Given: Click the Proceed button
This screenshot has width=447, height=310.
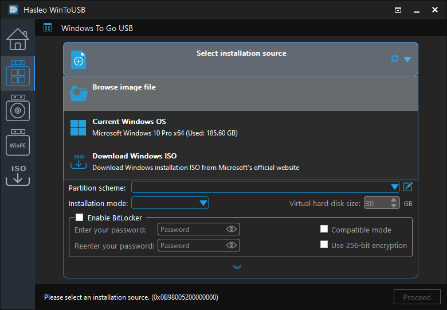Looking at the screenshot, I should click(x=417, y=297).
